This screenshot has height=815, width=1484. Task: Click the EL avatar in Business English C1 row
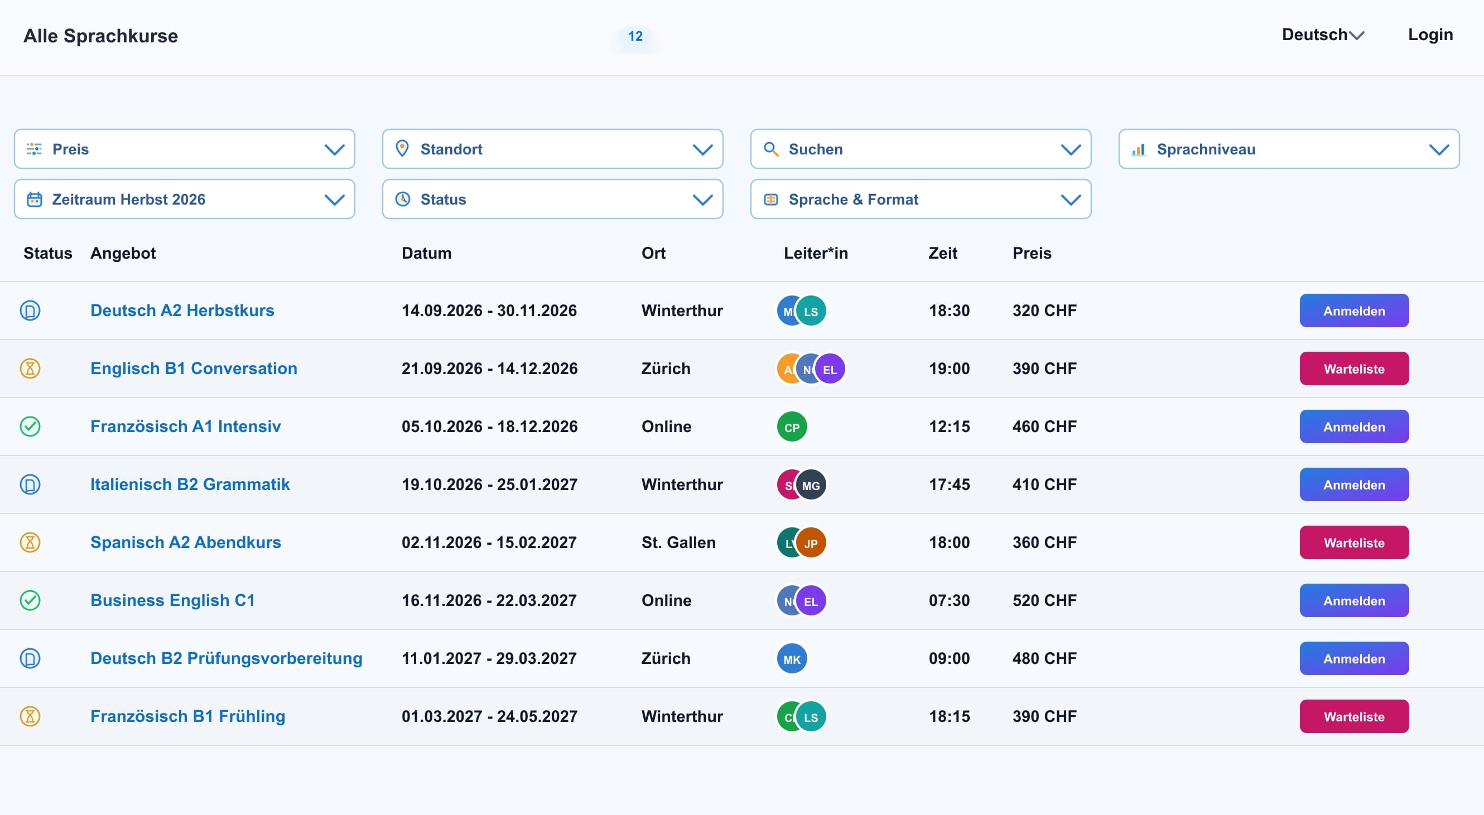811,601
